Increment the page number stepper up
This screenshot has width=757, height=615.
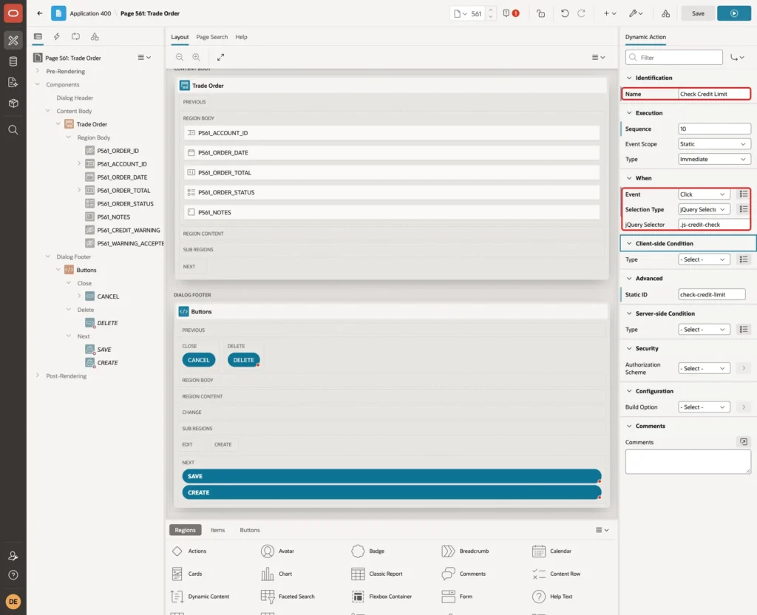click(x=491, y=10)
